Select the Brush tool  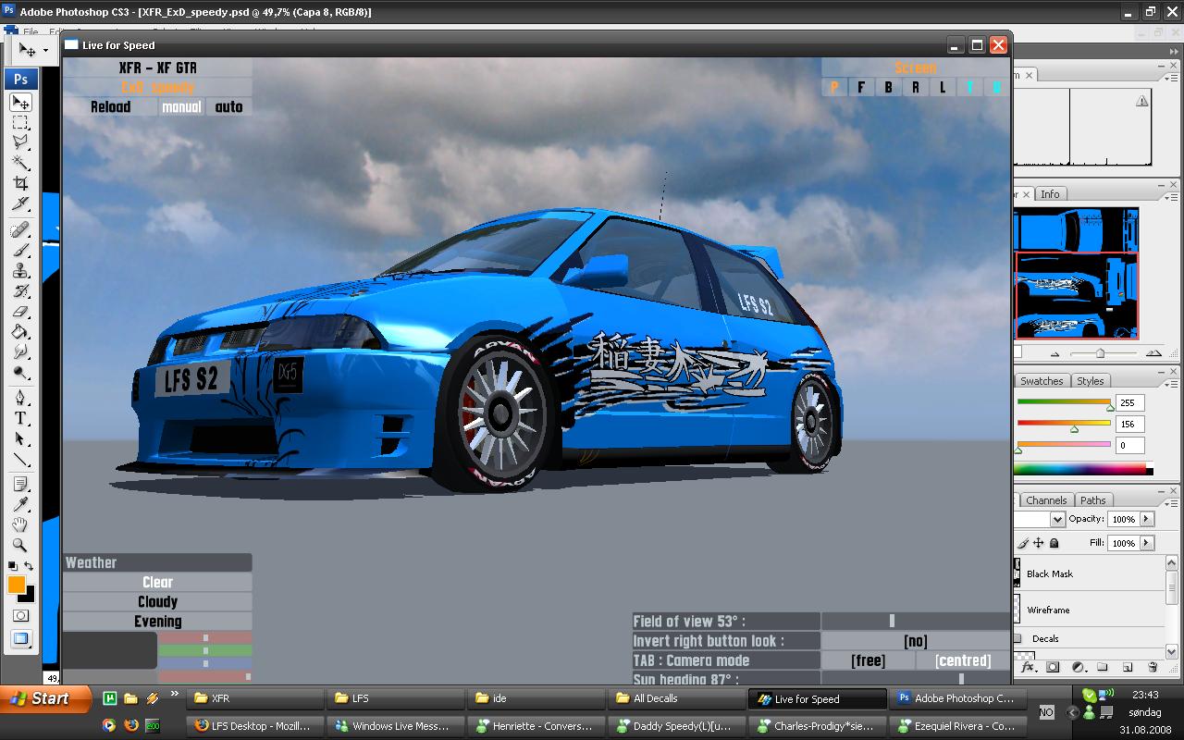coord(20,250)
